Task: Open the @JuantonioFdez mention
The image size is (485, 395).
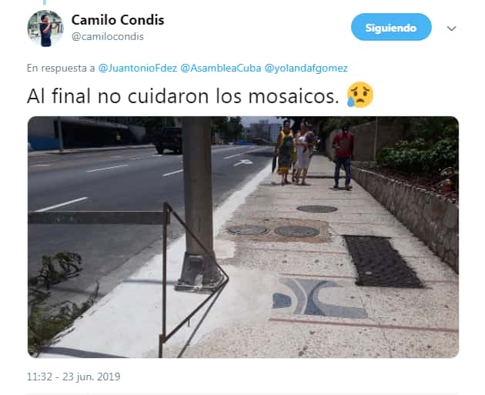Action: point(138,68)
